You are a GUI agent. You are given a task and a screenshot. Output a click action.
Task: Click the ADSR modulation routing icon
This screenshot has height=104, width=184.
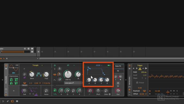click(x=109, y=65)
